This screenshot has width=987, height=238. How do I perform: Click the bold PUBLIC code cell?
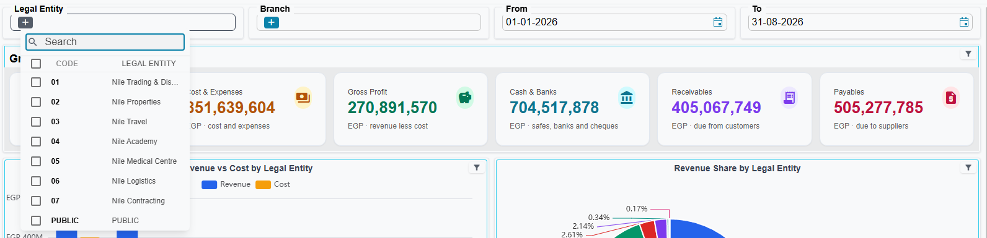click(x=65, y=221)
